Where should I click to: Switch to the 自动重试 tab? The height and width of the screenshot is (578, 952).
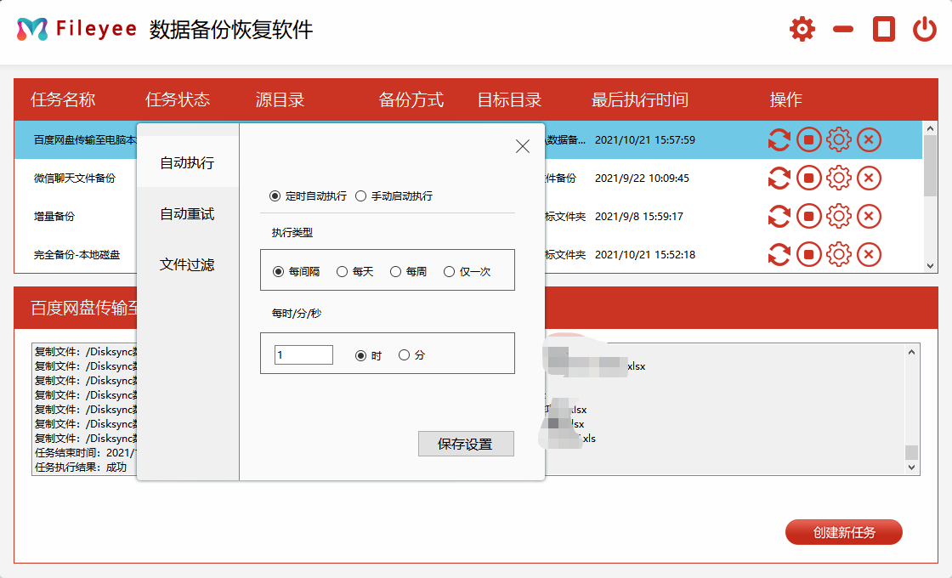(x=188, y=213)
